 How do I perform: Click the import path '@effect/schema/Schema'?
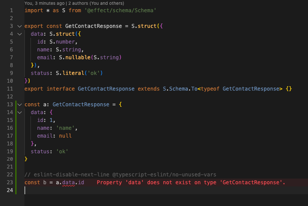click(120, 10)
